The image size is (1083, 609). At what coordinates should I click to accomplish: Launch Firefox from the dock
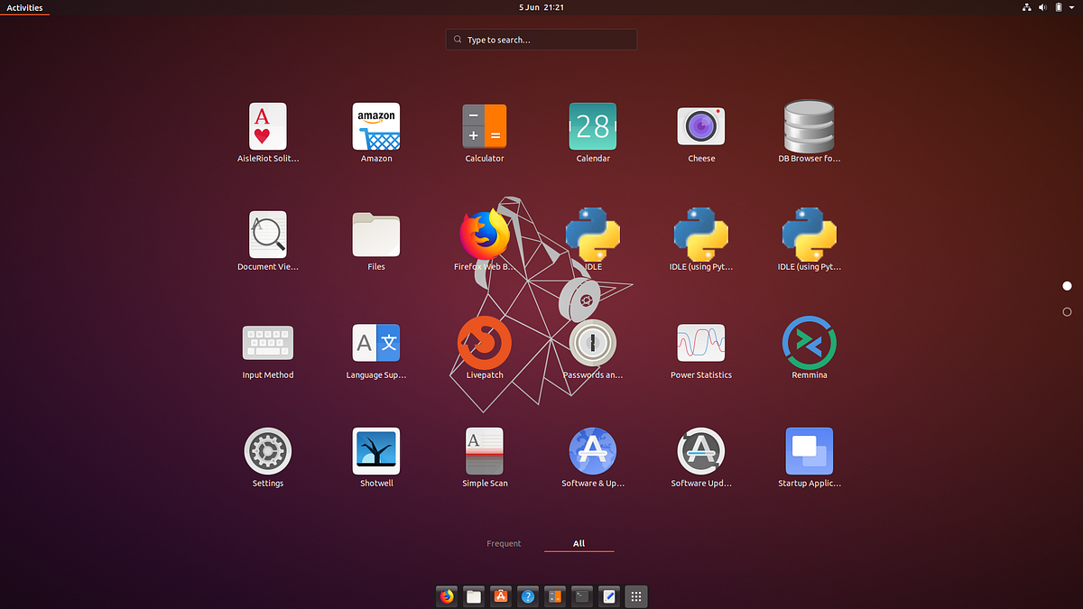(x=446, y=596)
